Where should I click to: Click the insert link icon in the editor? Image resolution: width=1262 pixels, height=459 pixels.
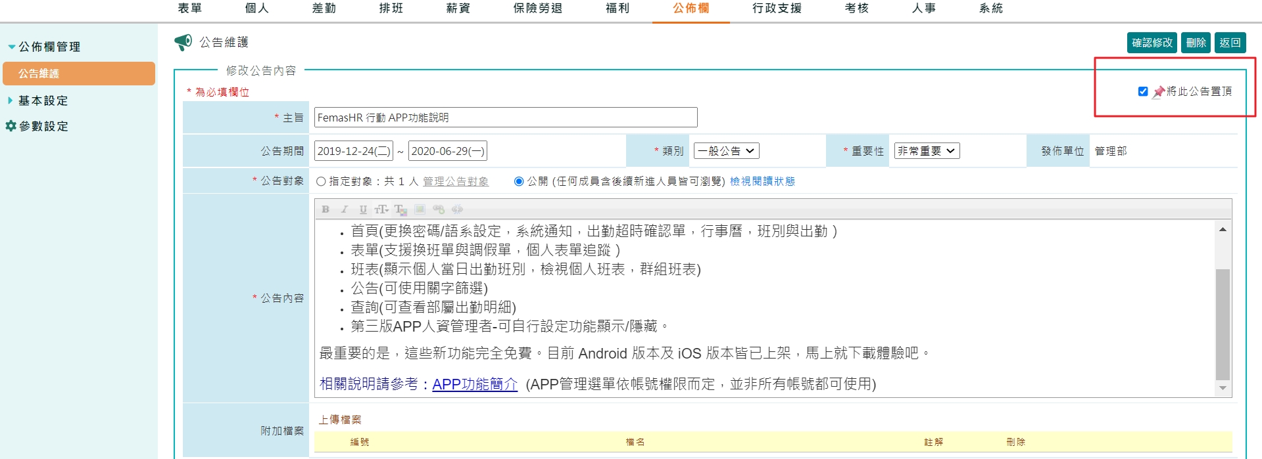[439, 209]
